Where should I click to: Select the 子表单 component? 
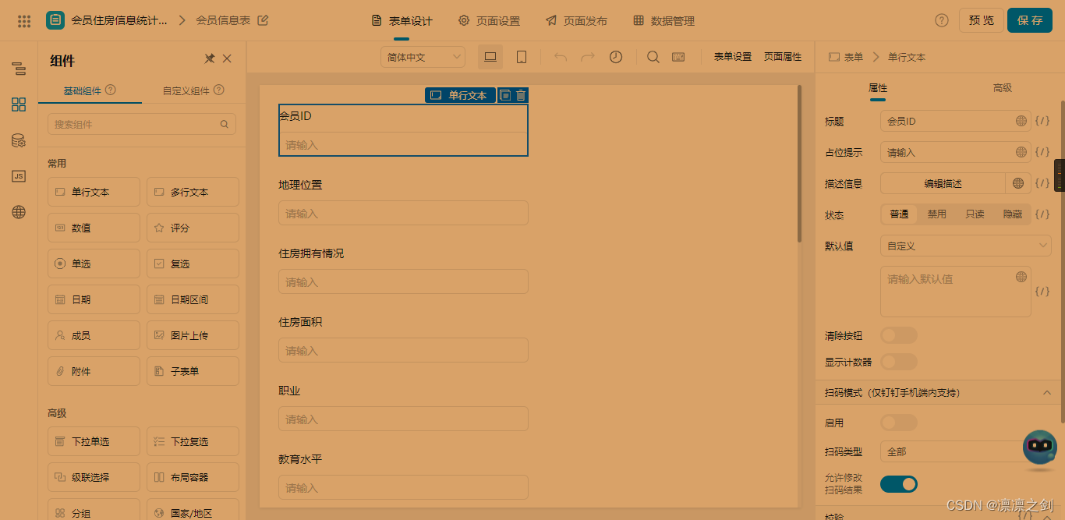(193, 371)
